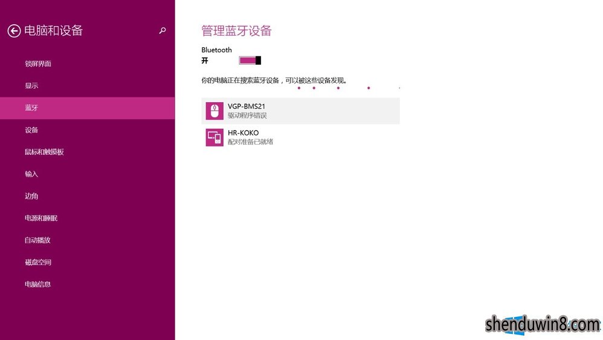Click the Bluetooth label
Image resolution: width=603 pixels, height=340 pixels.
coord(216,50)
